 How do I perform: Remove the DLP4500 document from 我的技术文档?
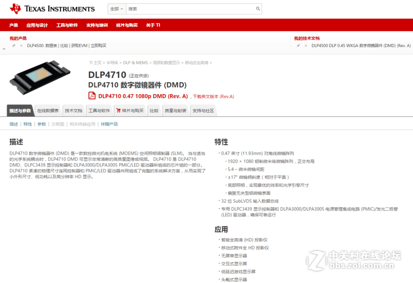tap(306, 45)
